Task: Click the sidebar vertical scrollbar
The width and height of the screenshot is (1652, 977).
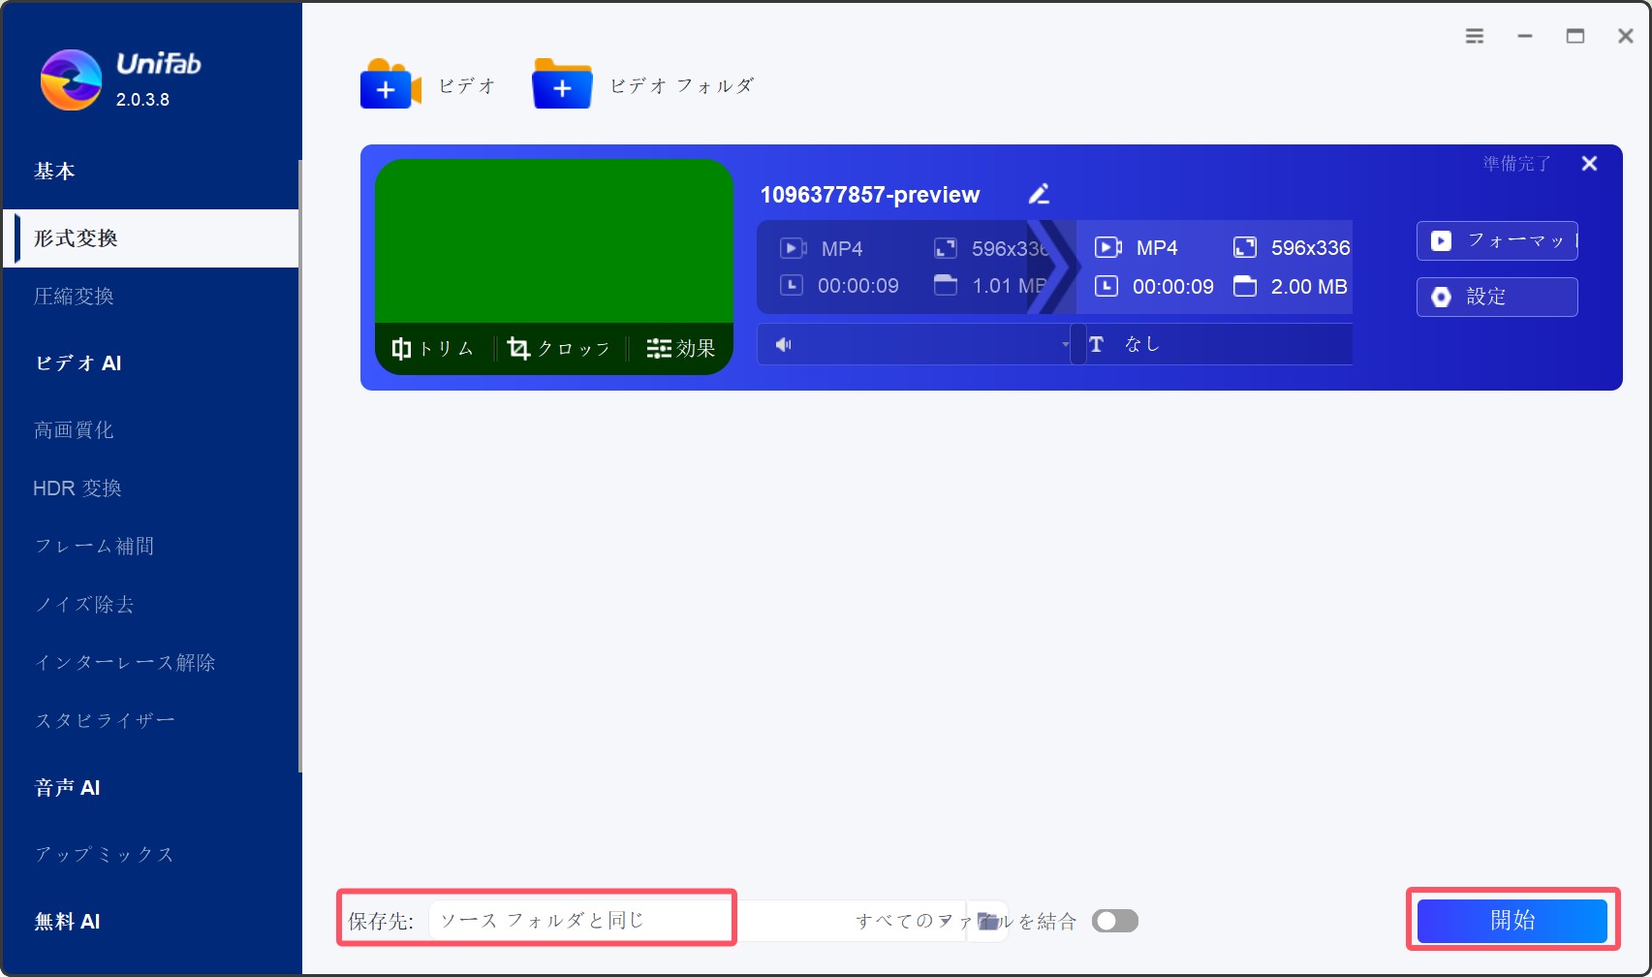Action: pos(300,465)
